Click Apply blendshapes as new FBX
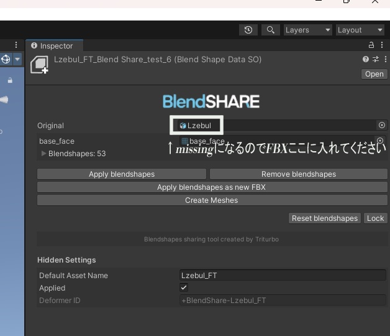 pos(212,187)
